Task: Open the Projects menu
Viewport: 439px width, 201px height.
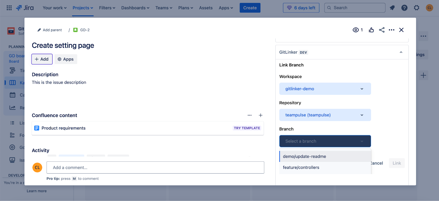Action: [83, 8]
